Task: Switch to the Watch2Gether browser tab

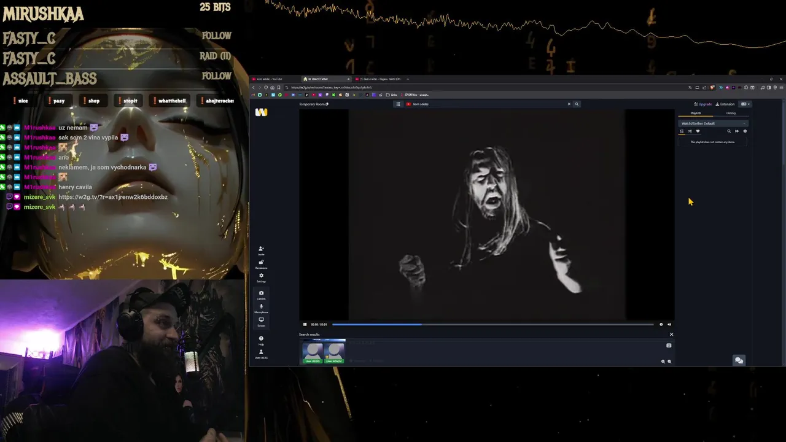Action: pos(325,79)
